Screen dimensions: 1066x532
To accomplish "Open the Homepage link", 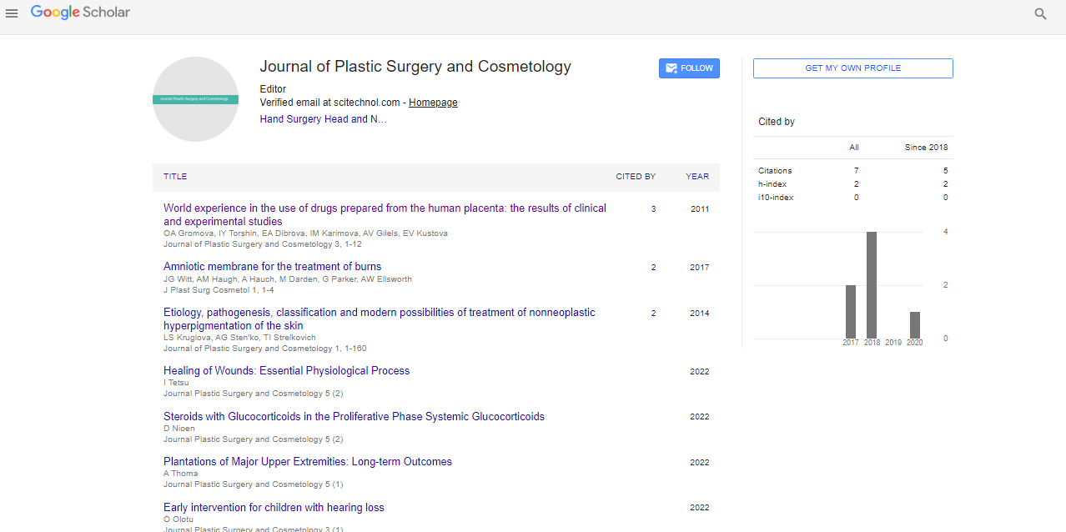I will point(433,103).
